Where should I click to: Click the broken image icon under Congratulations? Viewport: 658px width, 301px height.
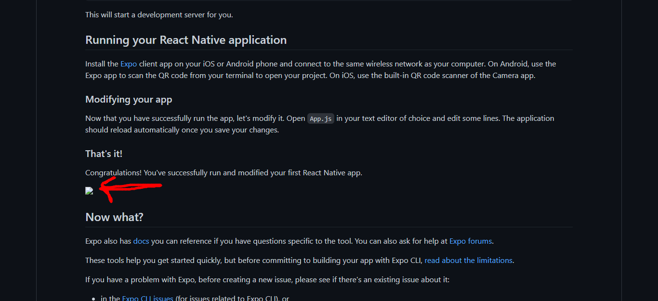coord(89,191)
